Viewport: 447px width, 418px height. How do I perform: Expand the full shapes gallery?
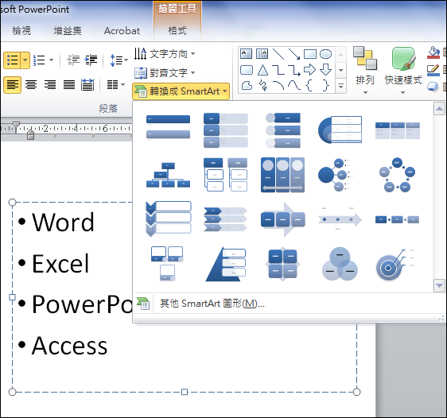[x=341, y=86]
